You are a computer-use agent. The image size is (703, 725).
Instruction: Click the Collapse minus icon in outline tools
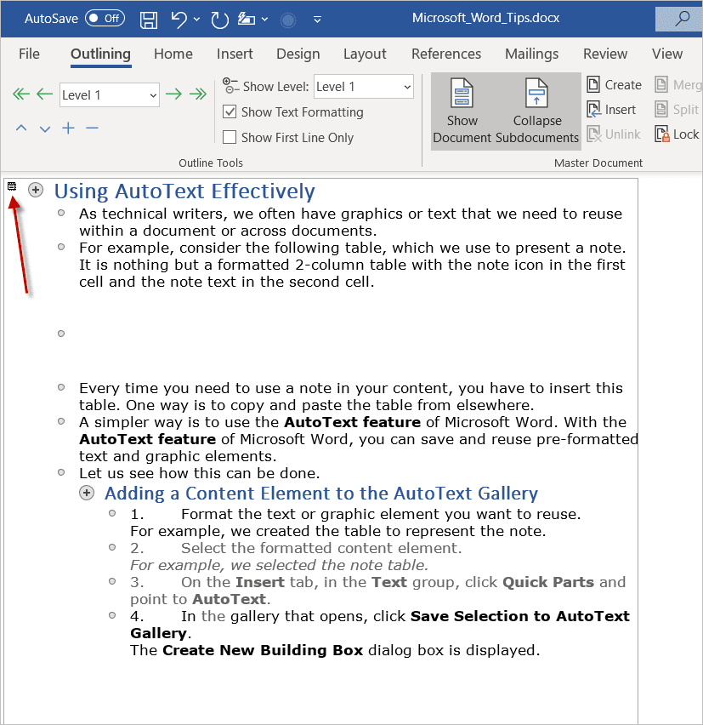pos(93,128)
